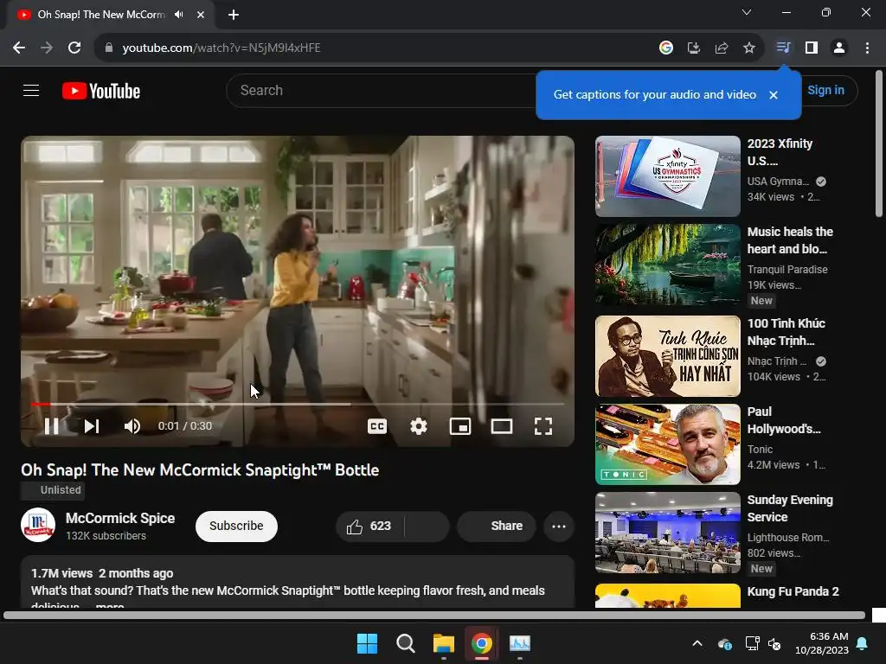Open Google account icon in address bar

click(665, 48)
